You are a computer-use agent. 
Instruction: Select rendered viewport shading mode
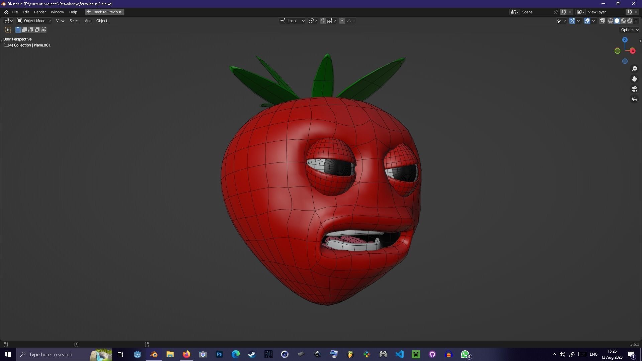click(630, 21)
